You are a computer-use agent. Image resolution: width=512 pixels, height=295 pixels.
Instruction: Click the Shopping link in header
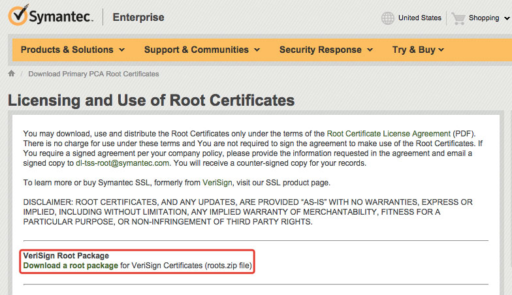tap(484, 18)
